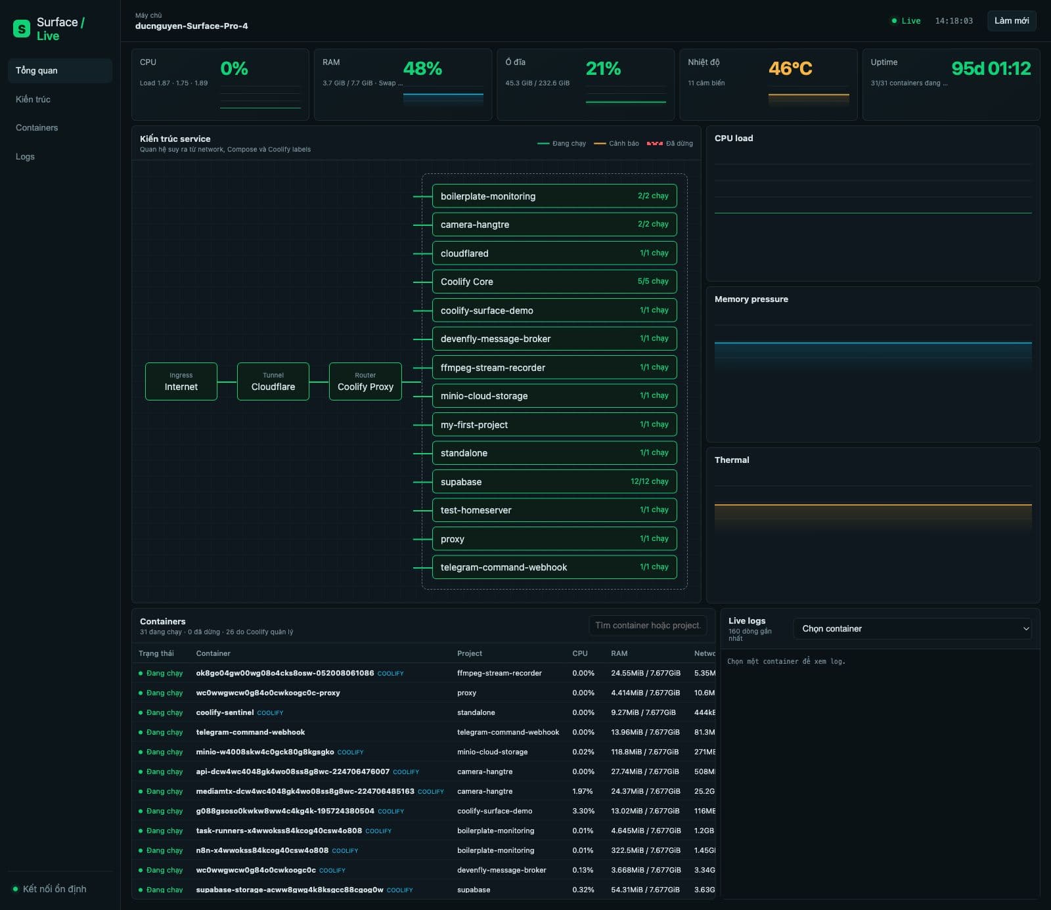Click the Ổ đĩa 21% stat card

tap(585, 84)
